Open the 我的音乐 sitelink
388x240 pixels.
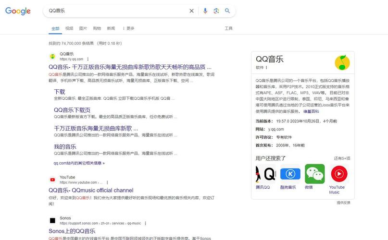(65, 146)
